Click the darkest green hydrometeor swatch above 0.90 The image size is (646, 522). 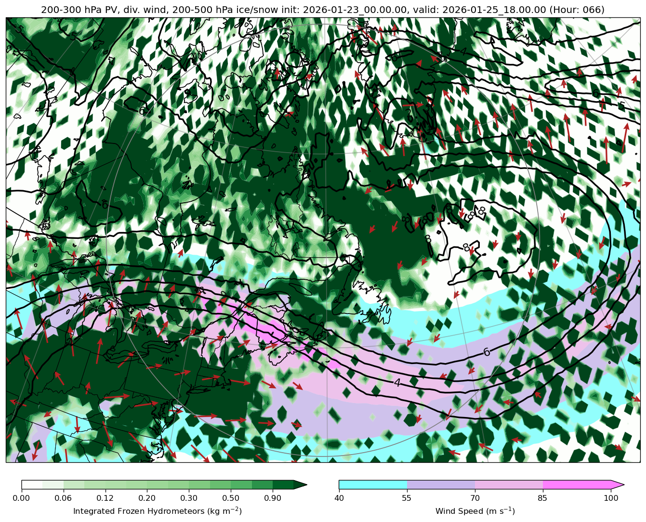tap(283, 484)
